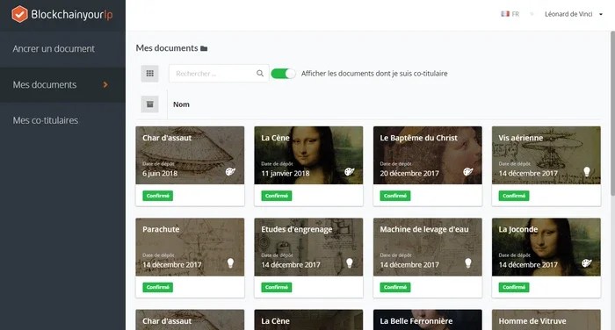The height and width of the screenshot is (330, 615).
Task: Click Confirmé badge under Vis aérienne
Action: [x=514, y=196]
